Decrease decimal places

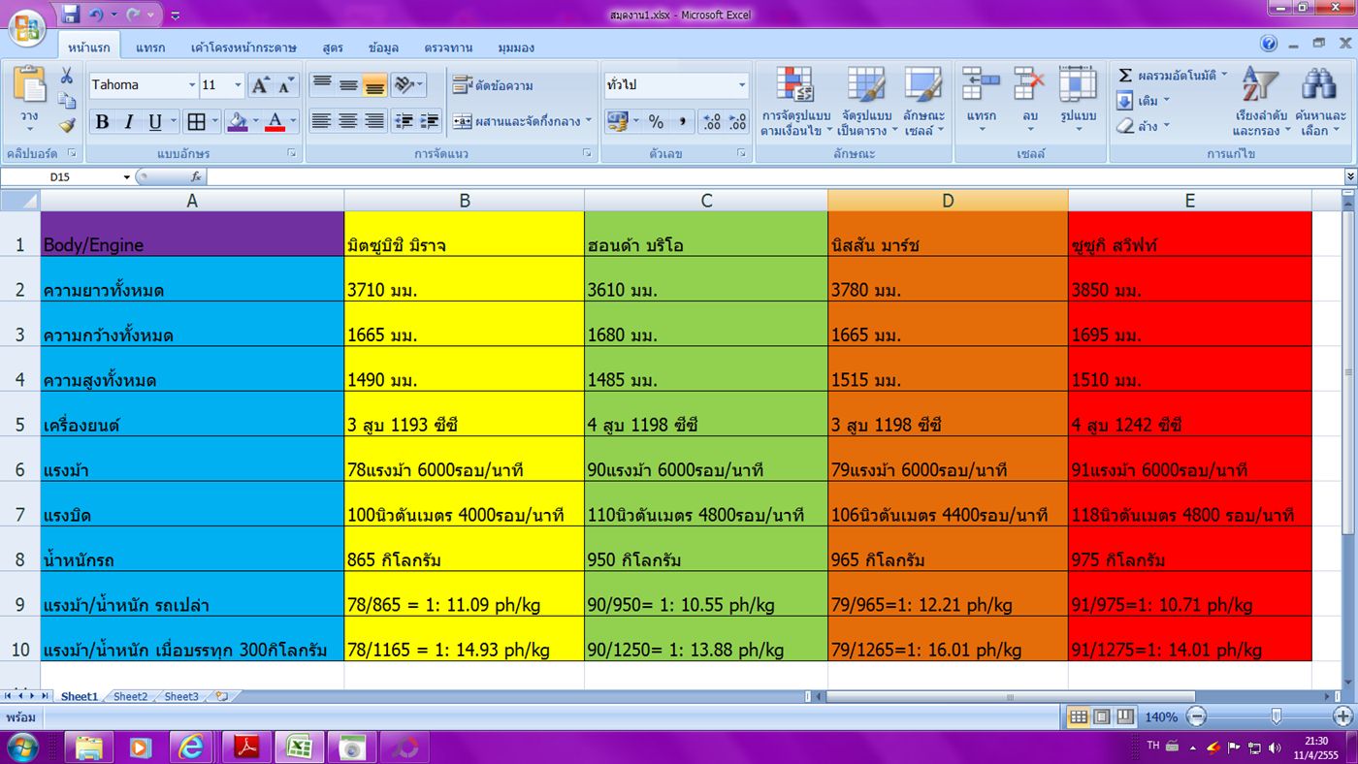click(x=737, y=122)
